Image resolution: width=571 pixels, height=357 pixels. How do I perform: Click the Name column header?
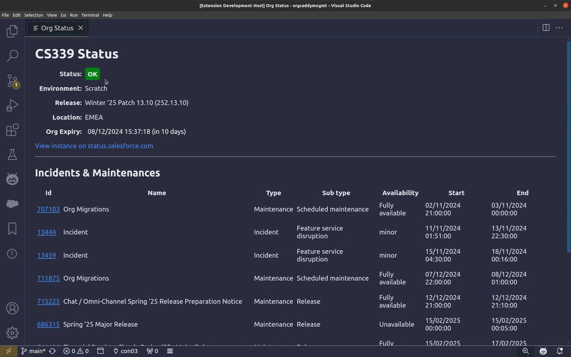(x=157, y=193)
